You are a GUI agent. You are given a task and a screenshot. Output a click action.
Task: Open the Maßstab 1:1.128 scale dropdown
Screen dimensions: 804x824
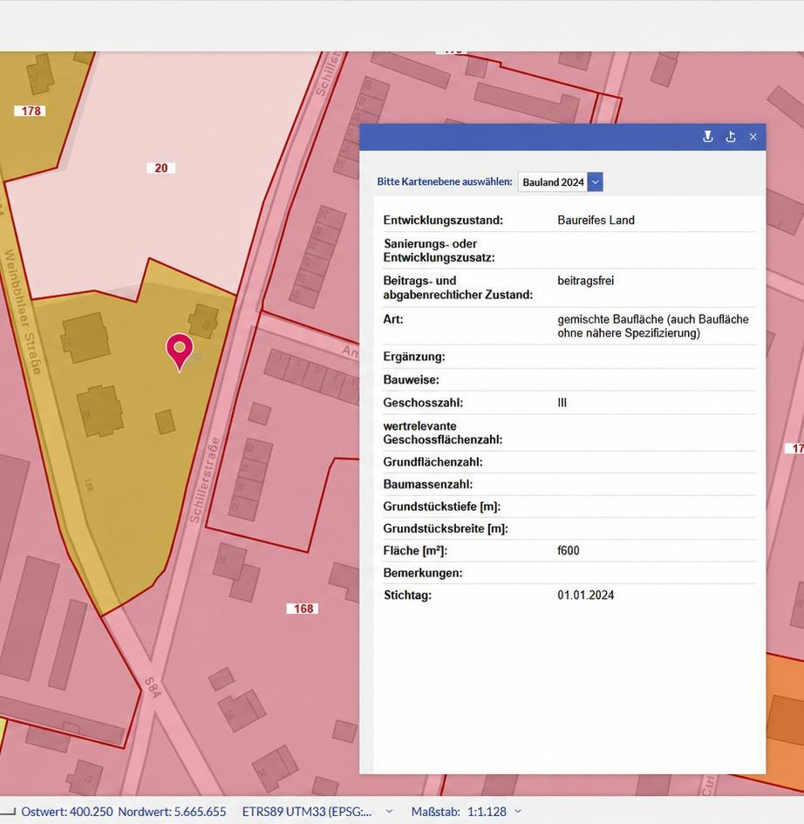(x=518, y=812)
